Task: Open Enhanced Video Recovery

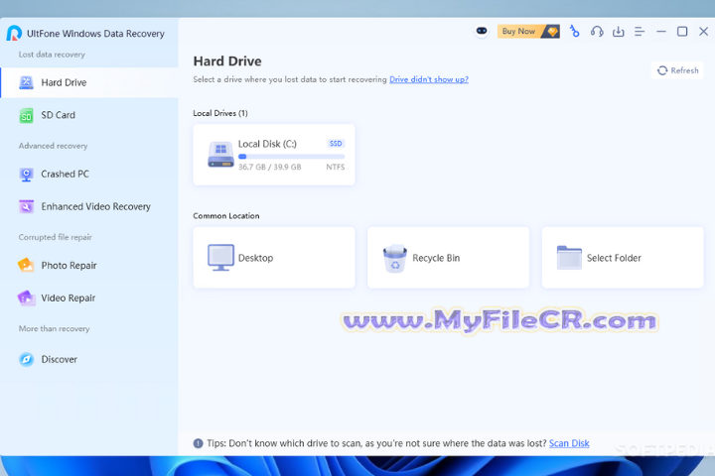Action: [x=89, y=207]
